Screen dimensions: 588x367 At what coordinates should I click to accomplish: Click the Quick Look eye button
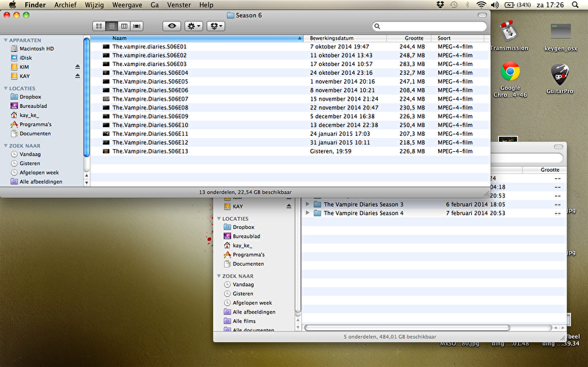[x=172, y=26]
